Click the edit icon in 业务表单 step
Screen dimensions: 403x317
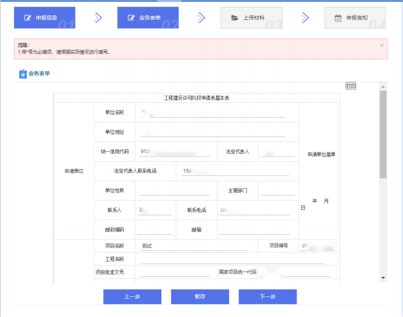tap(131, 17)
